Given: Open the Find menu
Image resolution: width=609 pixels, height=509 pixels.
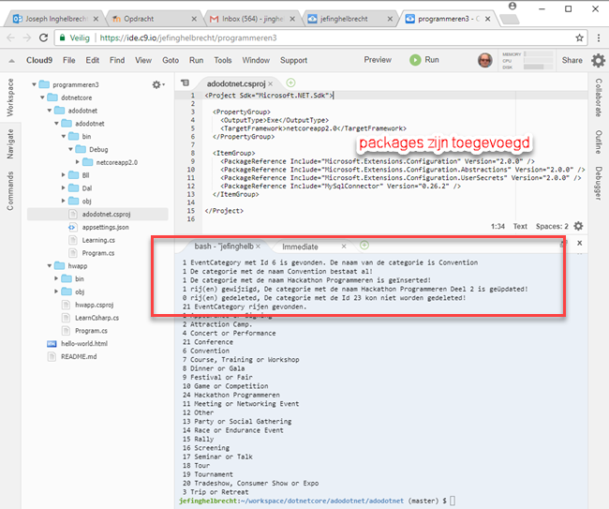Looking at the screenshot, I should [x=117, y=60].
